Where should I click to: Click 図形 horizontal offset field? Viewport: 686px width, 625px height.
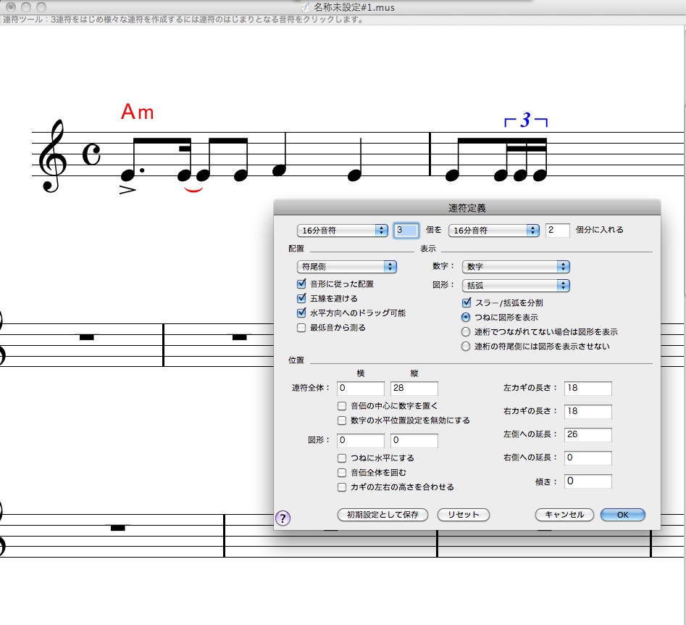pos(361,441)
